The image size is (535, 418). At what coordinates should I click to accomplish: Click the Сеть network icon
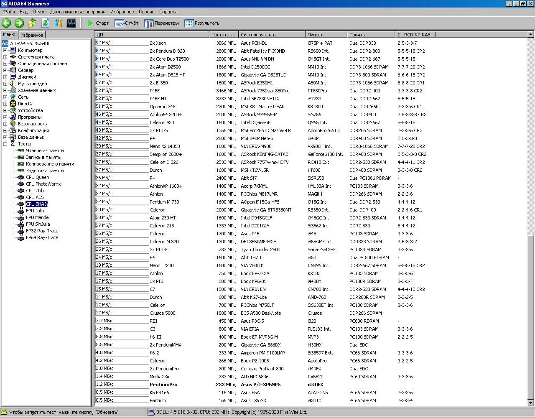[x=13, y=97]
